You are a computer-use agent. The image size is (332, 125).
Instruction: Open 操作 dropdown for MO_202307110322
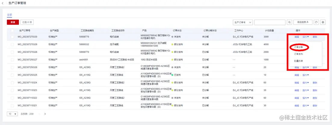tap(306, 98)
